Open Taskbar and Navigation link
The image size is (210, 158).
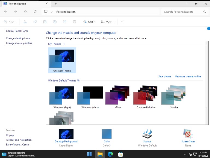[x=19, y=140]
